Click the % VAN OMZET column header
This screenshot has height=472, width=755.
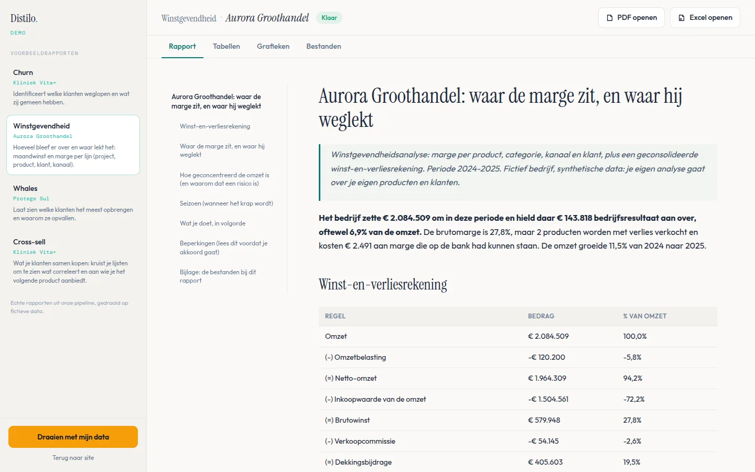[645, 316]
